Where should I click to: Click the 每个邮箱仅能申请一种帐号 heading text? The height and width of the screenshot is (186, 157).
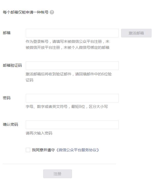[x=26, y=12]
